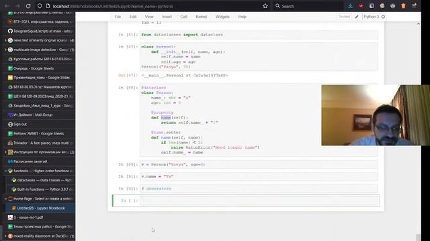430x241 pixels.
Task: Switch to the Презентация_4сем Google Slides tab
Action: [40, 78]
